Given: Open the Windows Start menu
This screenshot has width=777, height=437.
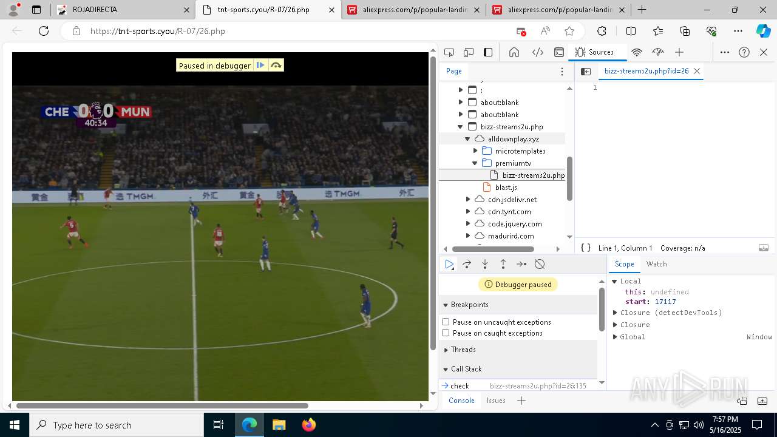Looking at the screenshot, I should click(x=15, y=425).
